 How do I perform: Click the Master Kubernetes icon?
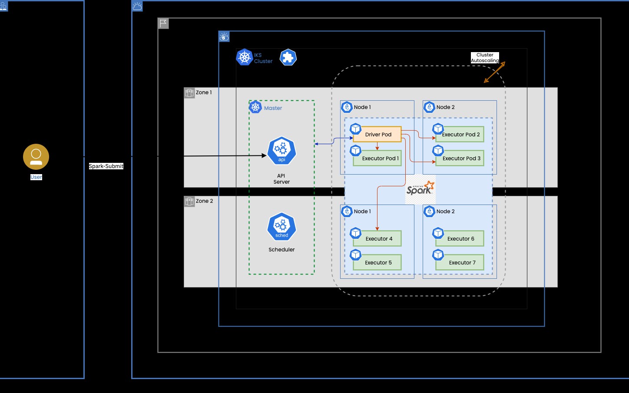(x=255, y=107)
